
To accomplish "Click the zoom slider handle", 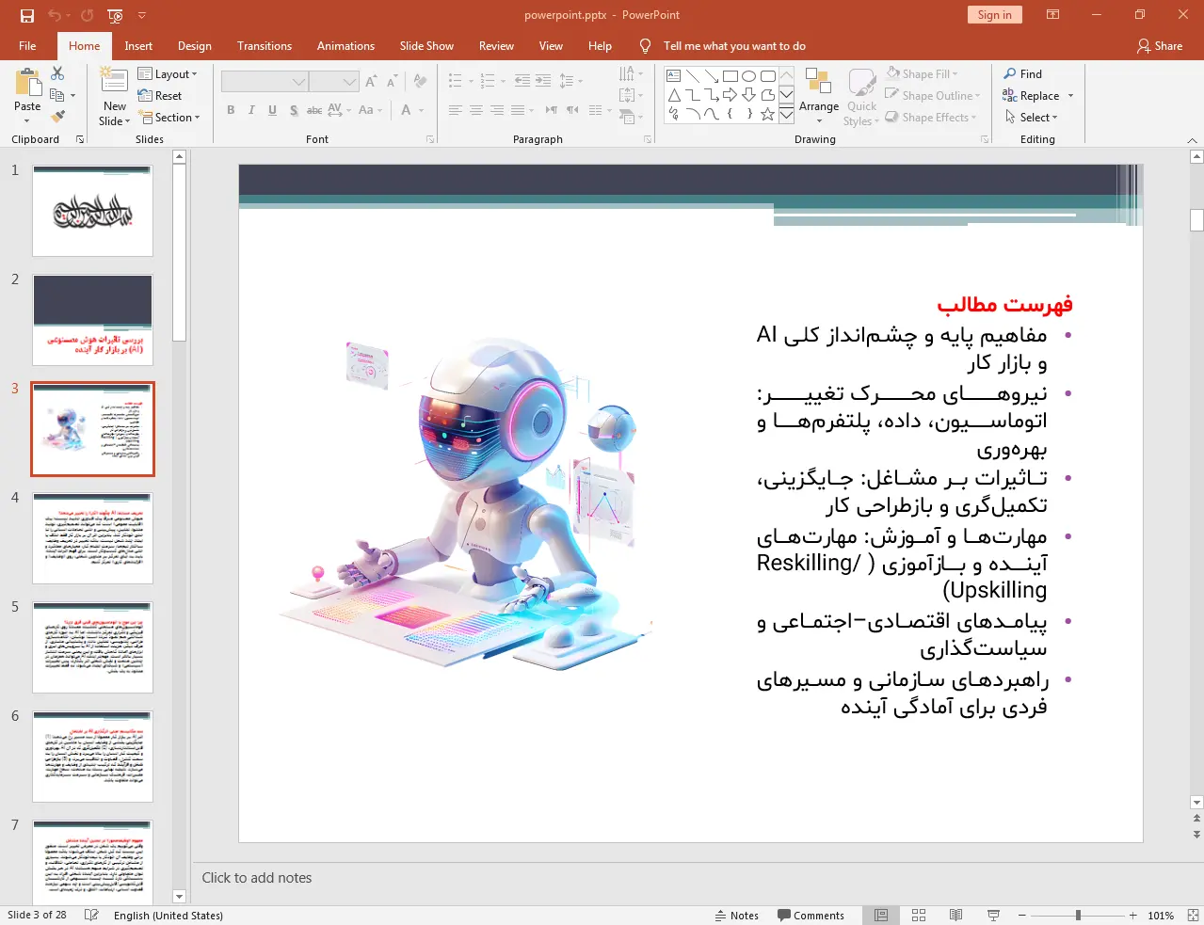I will pos(1078,915).
